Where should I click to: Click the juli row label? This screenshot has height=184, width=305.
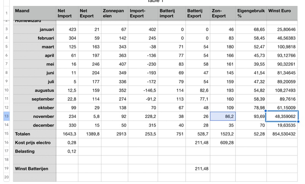coord(35,81)
